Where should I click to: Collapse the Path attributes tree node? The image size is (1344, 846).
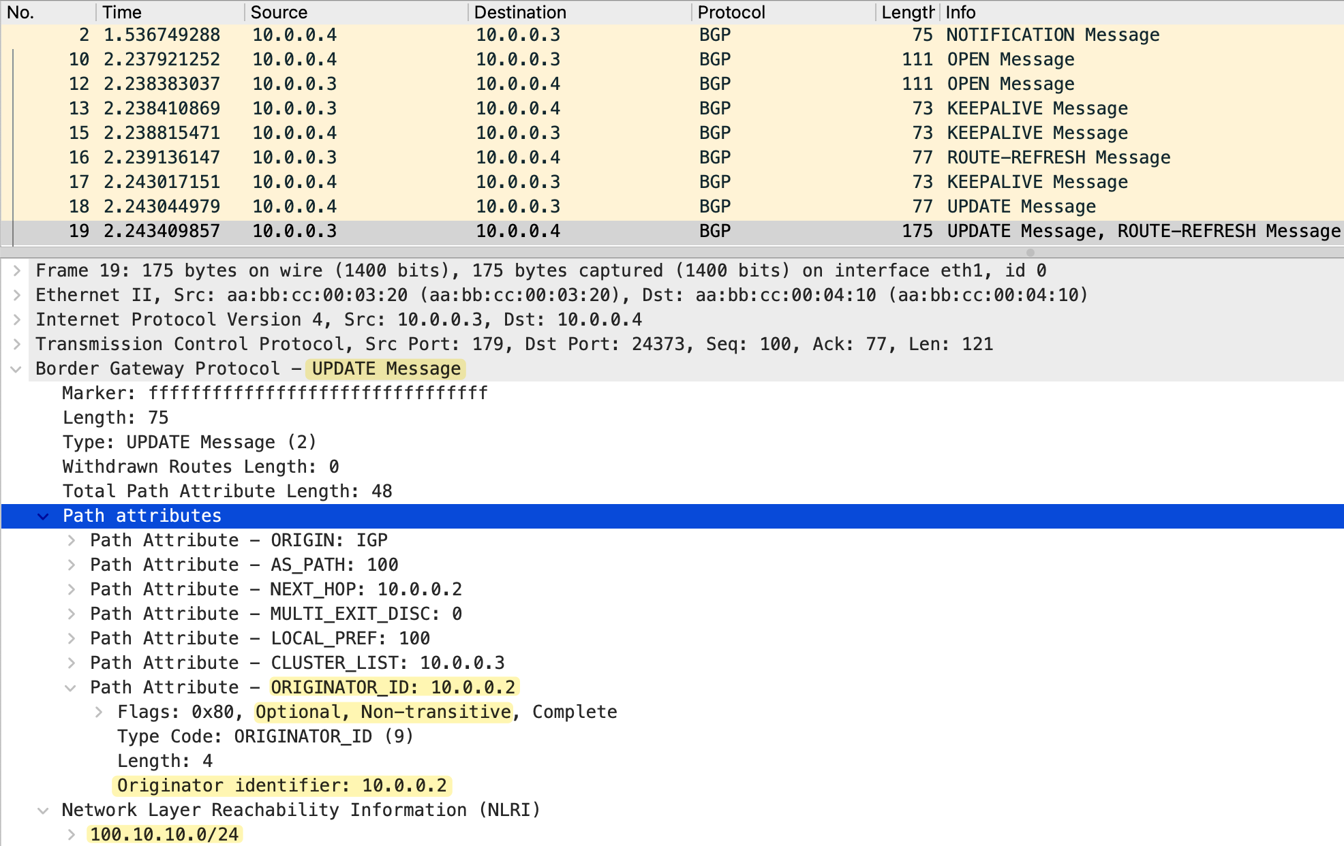point(44,516)
